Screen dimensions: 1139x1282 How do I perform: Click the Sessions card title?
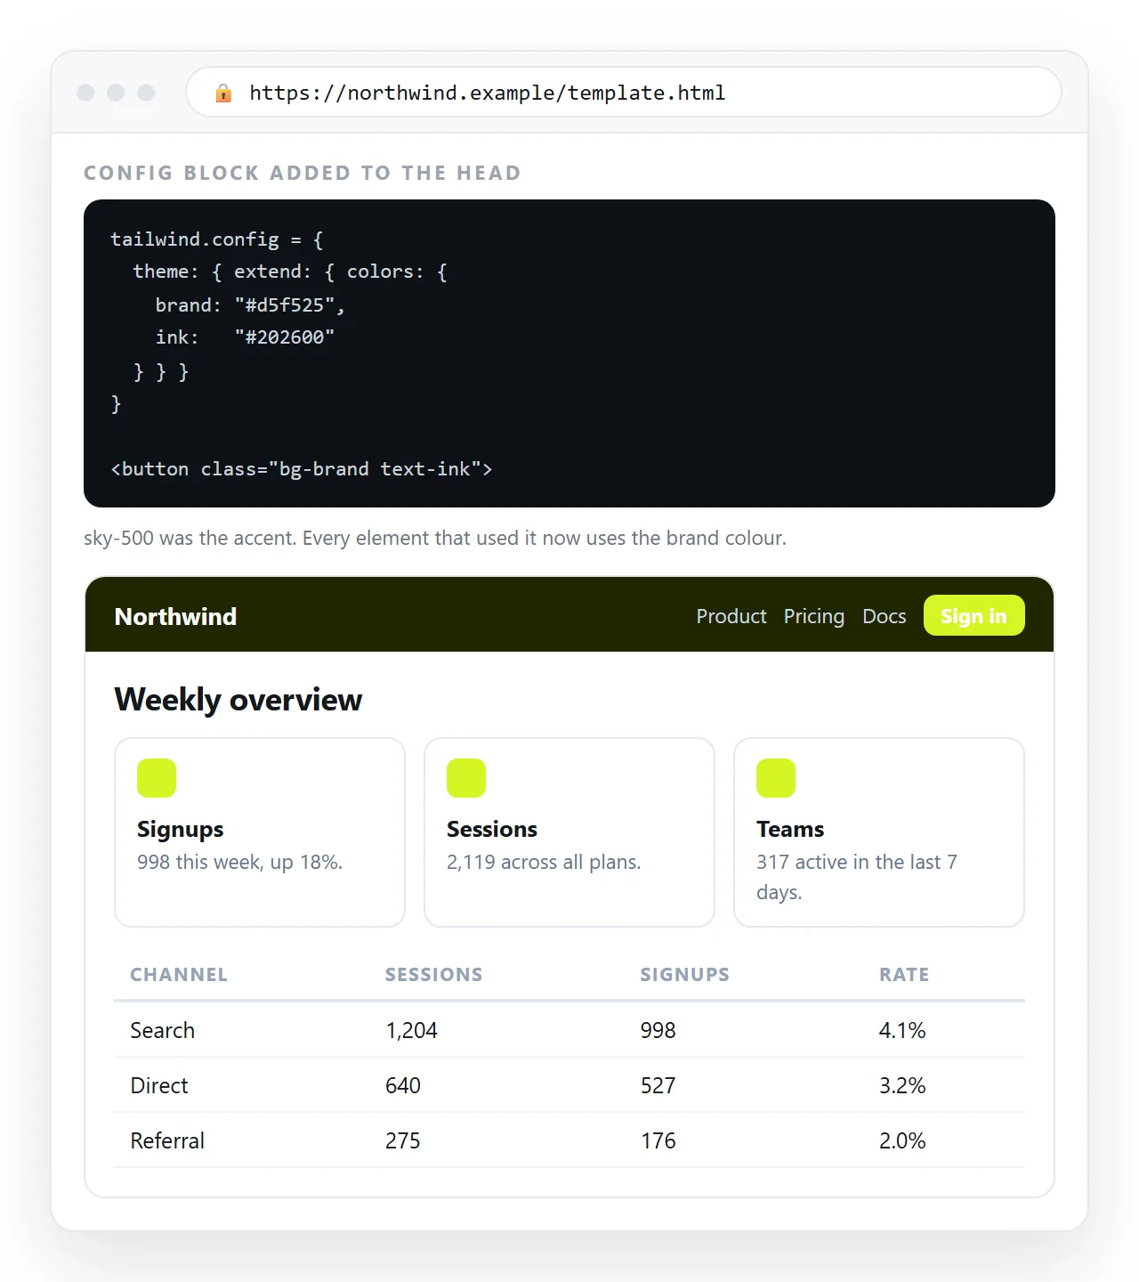point(492,829)
